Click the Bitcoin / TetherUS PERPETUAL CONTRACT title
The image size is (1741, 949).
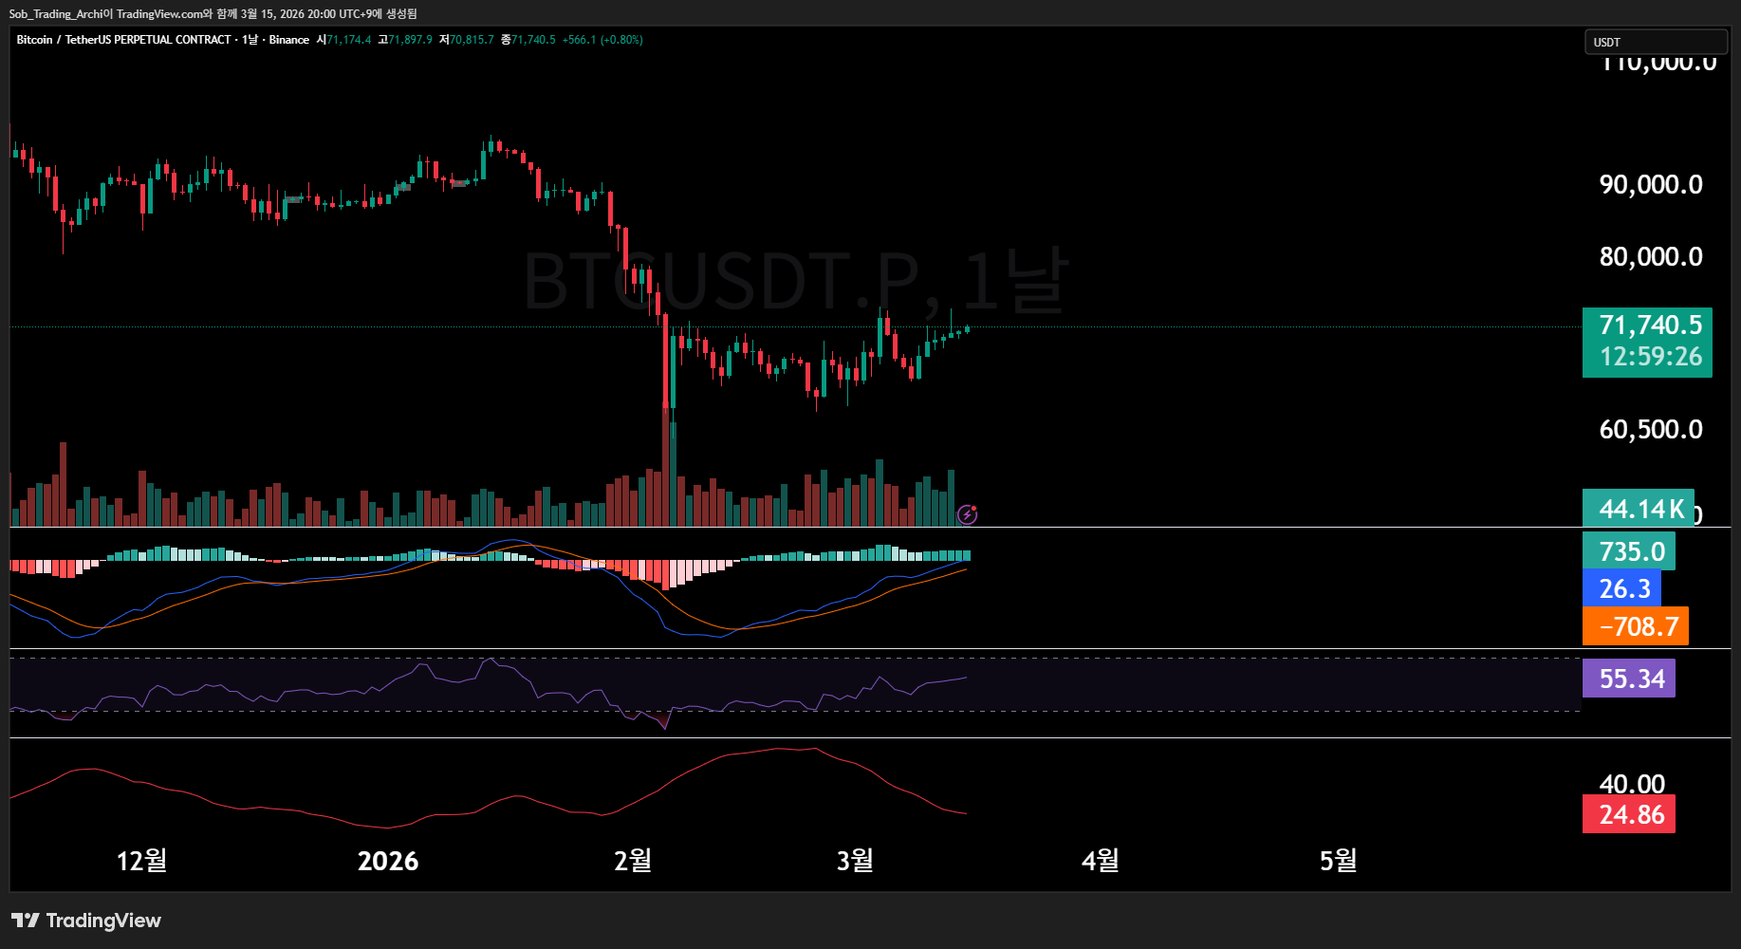coord(124,40)
